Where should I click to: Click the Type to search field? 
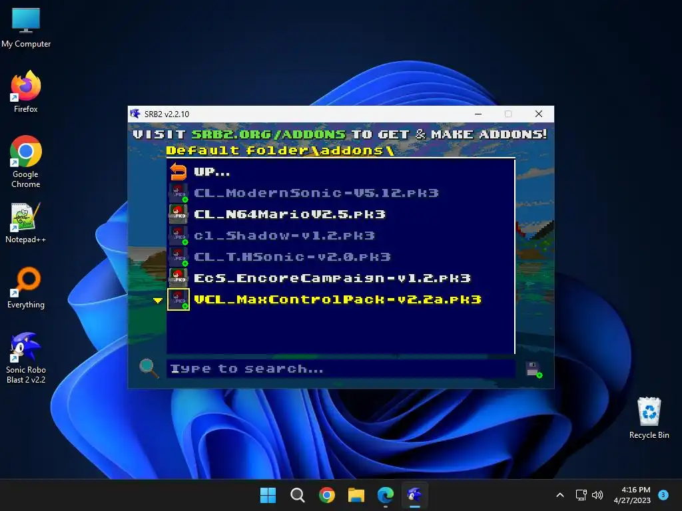click(341, 369)
